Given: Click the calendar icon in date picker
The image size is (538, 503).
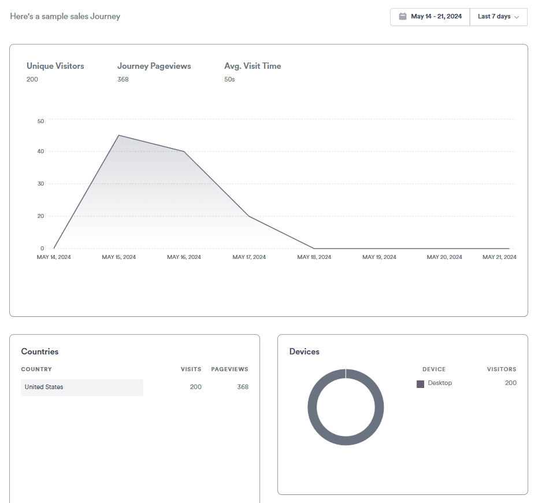Looking at the screenshot, I should 403,17.
